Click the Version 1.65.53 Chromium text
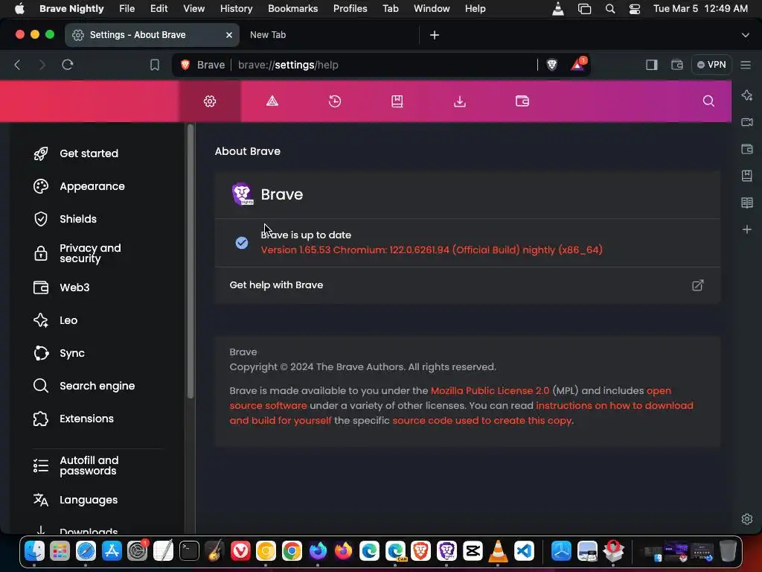Viewport: 762px width, 572px height. click(432, 250)
